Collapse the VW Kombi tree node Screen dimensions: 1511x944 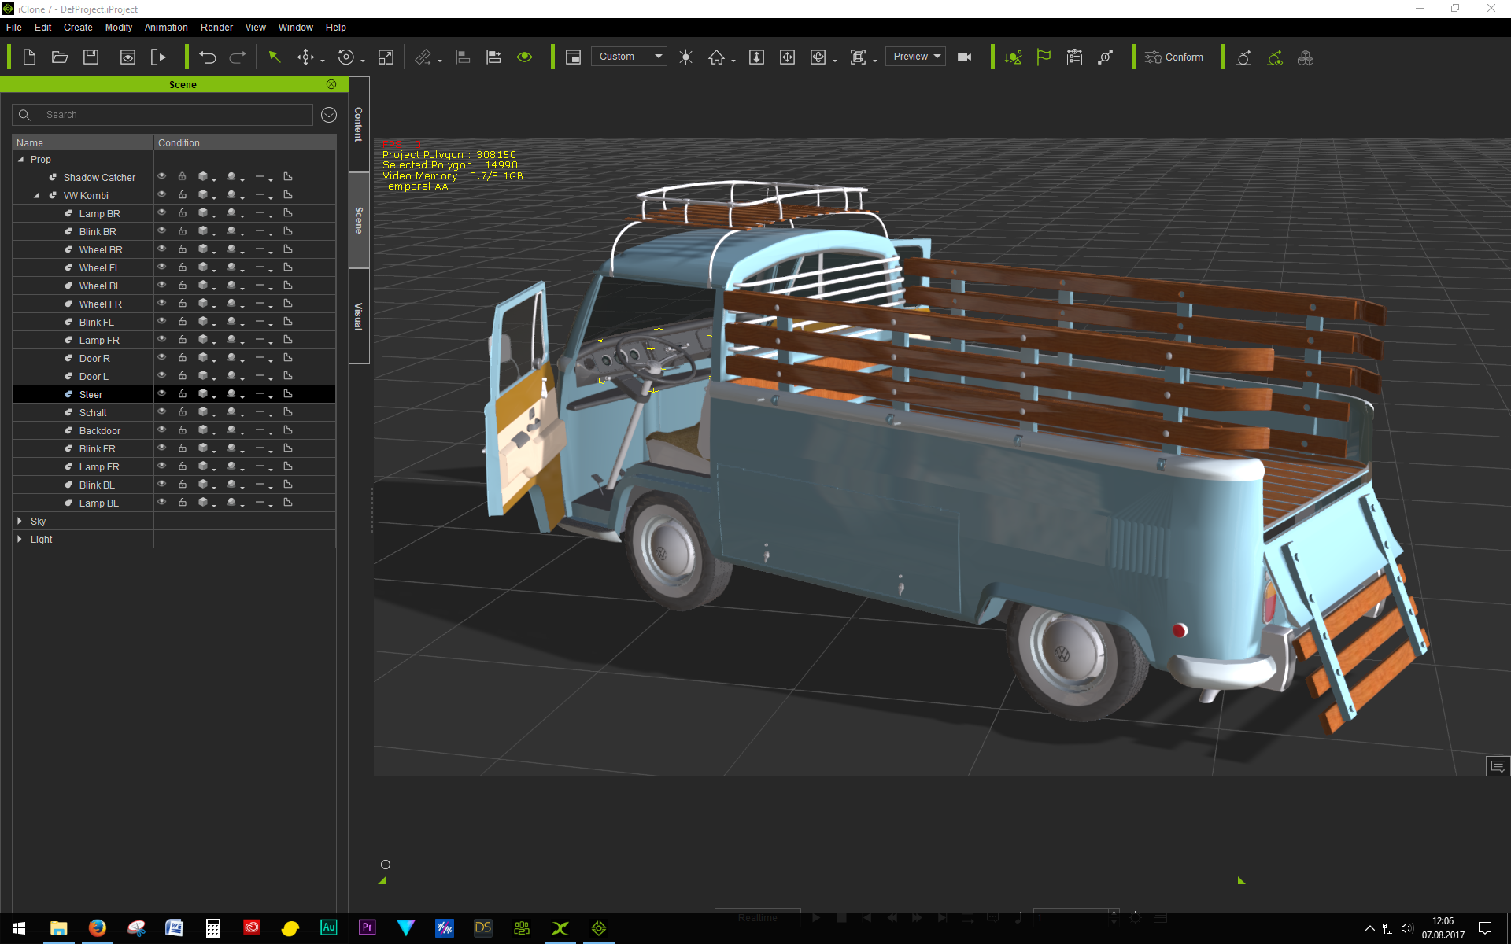point(36,195)
